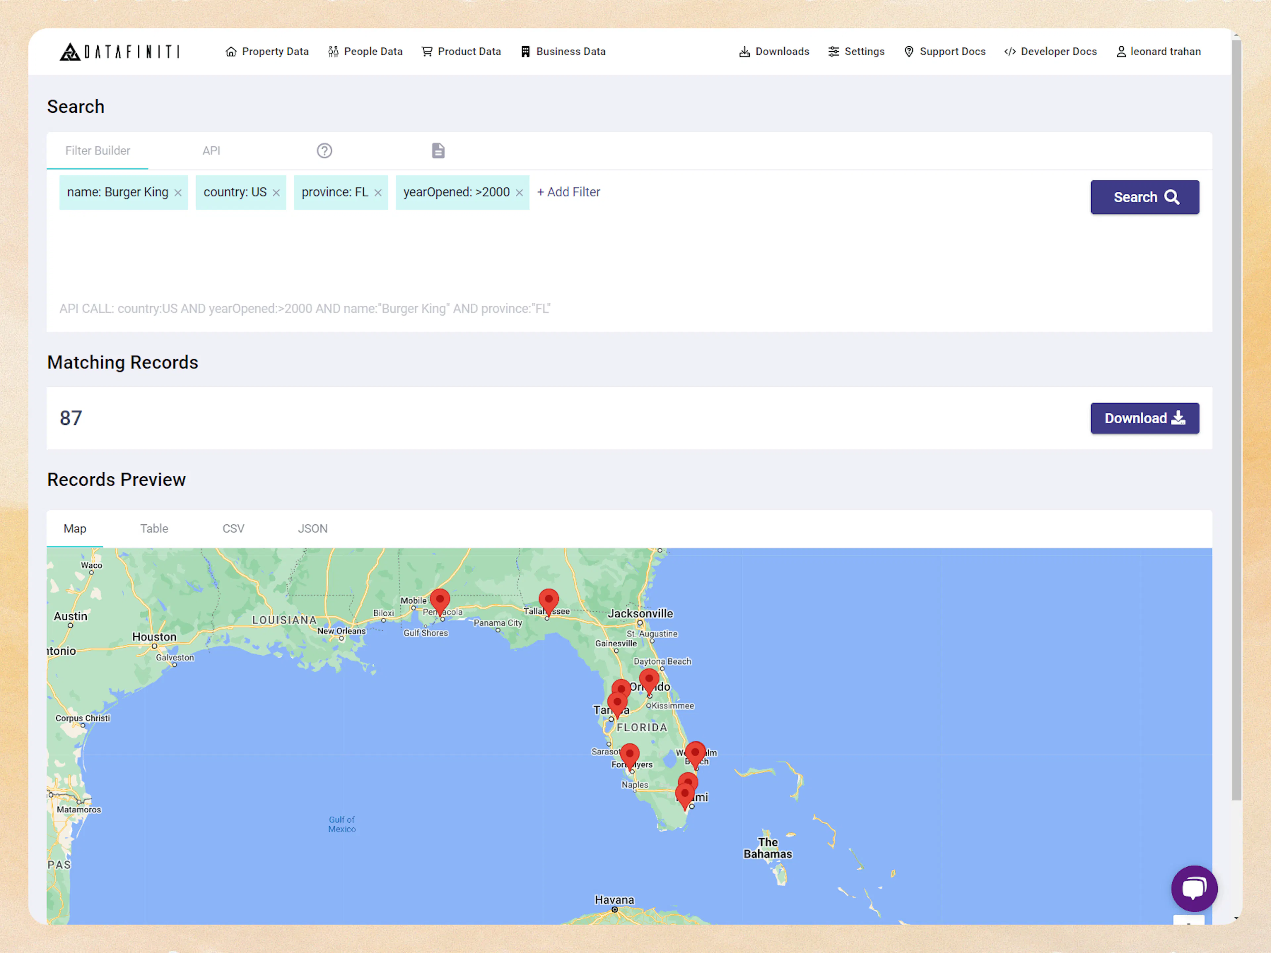Open the chat widget bubble
The width and height of the screenshot is (1271, 953).
point(1194,888)
